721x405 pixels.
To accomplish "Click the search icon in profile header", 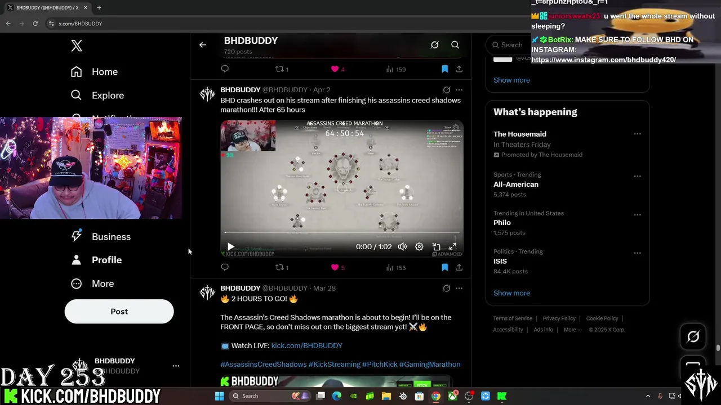I will pyautogui.click(x=455, y=45).
